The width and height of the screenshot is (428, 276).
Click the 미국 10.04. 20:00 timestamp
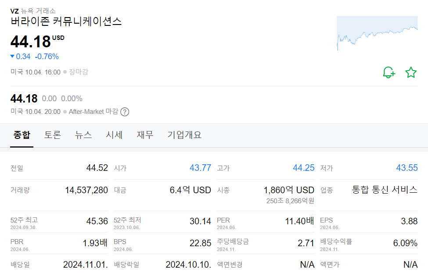pos(36,112)
